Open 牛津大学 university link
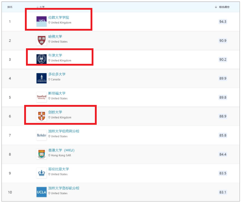Viewport: 241px width, 203px height. point(55,56)
